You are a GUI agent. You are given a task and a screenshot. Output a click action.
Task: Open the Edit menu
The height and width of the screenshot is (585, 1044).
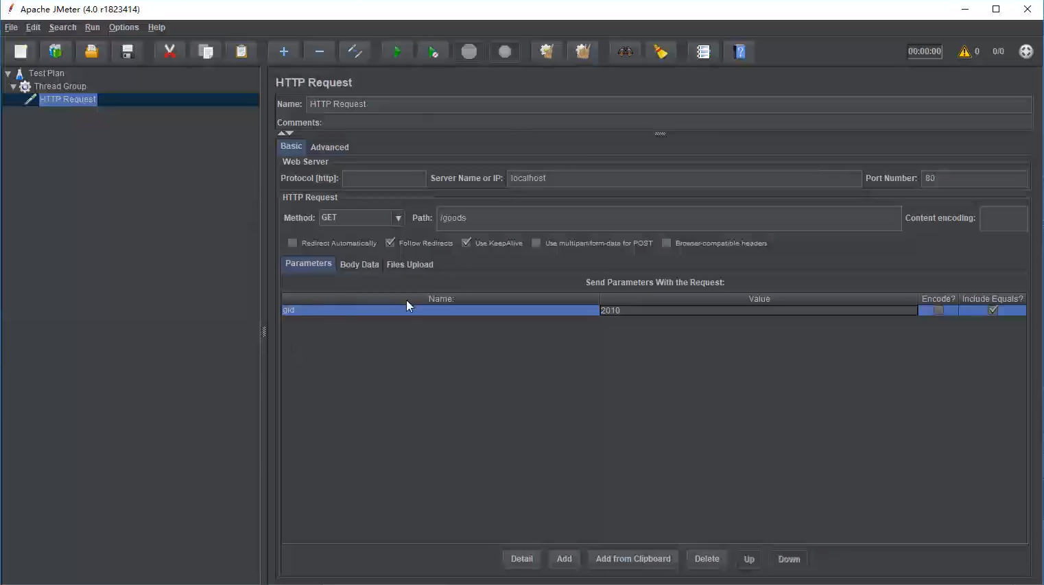point(33,27)
